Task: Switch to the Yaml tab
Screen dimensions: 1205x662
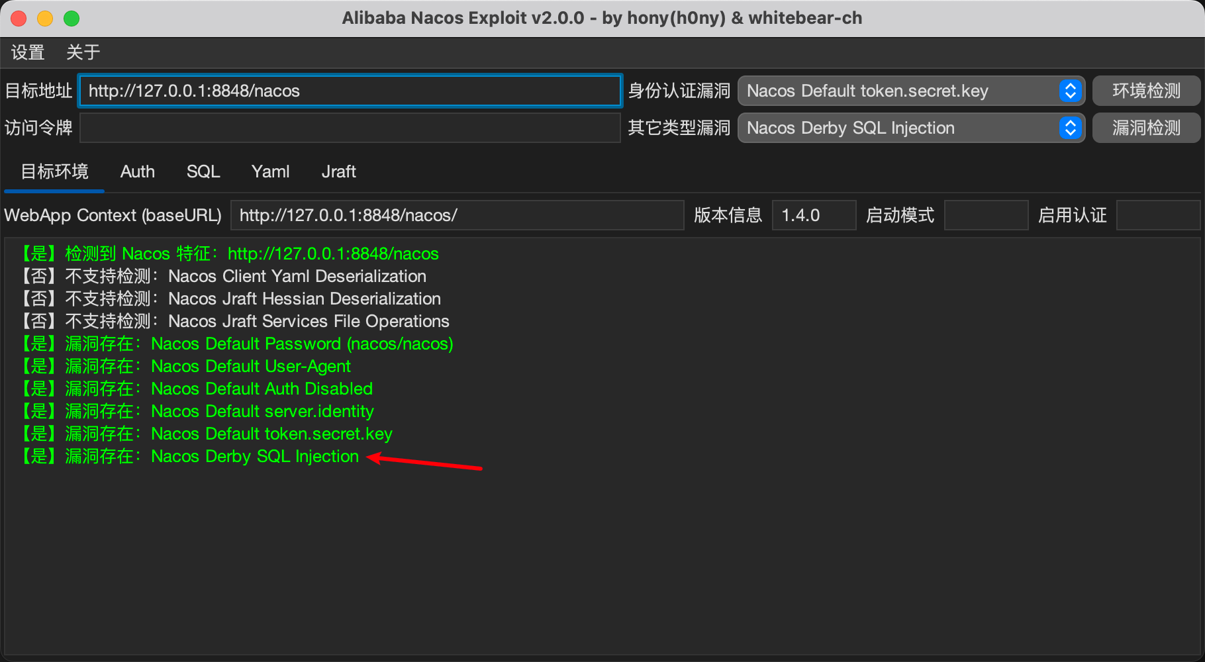Action: (271, 172)
